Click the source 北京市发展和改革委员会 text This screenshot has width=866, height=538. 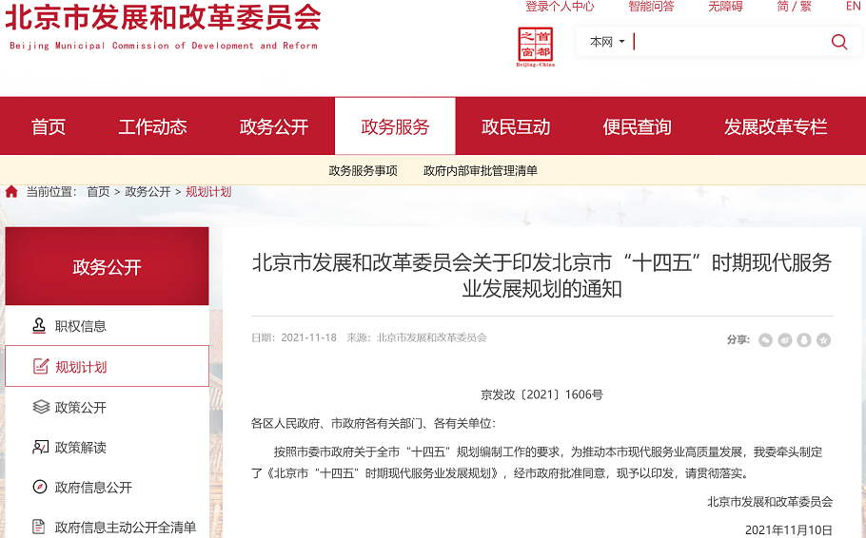(x=432, y=337)
